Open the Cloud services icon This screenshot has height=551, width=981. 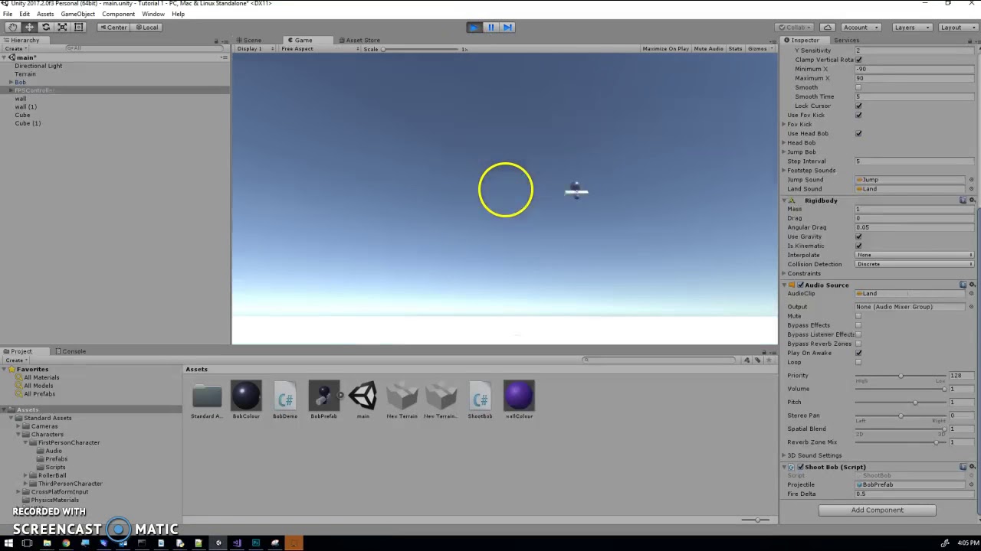coord(827,28)
